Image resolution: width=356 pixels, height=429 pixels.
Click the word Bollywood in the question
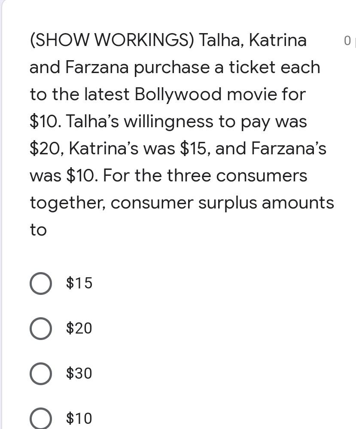(178, 95)
